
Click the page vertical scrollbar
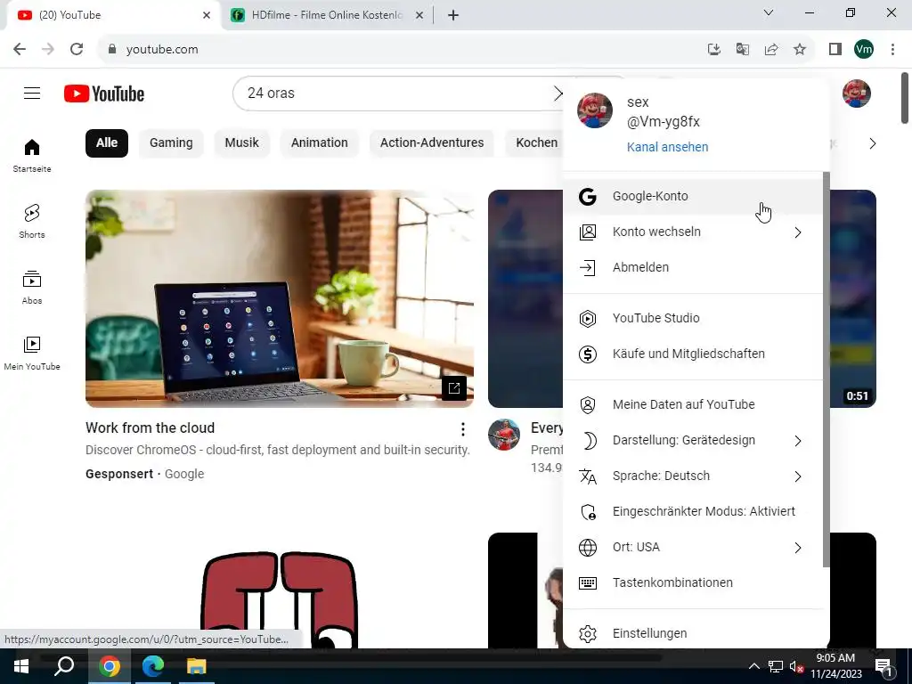[x=905, y=98]
